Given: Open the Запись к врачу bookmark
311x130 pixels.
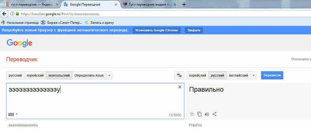Looking at the screenshot, I should pyautogui.click(x=99, y=23).
